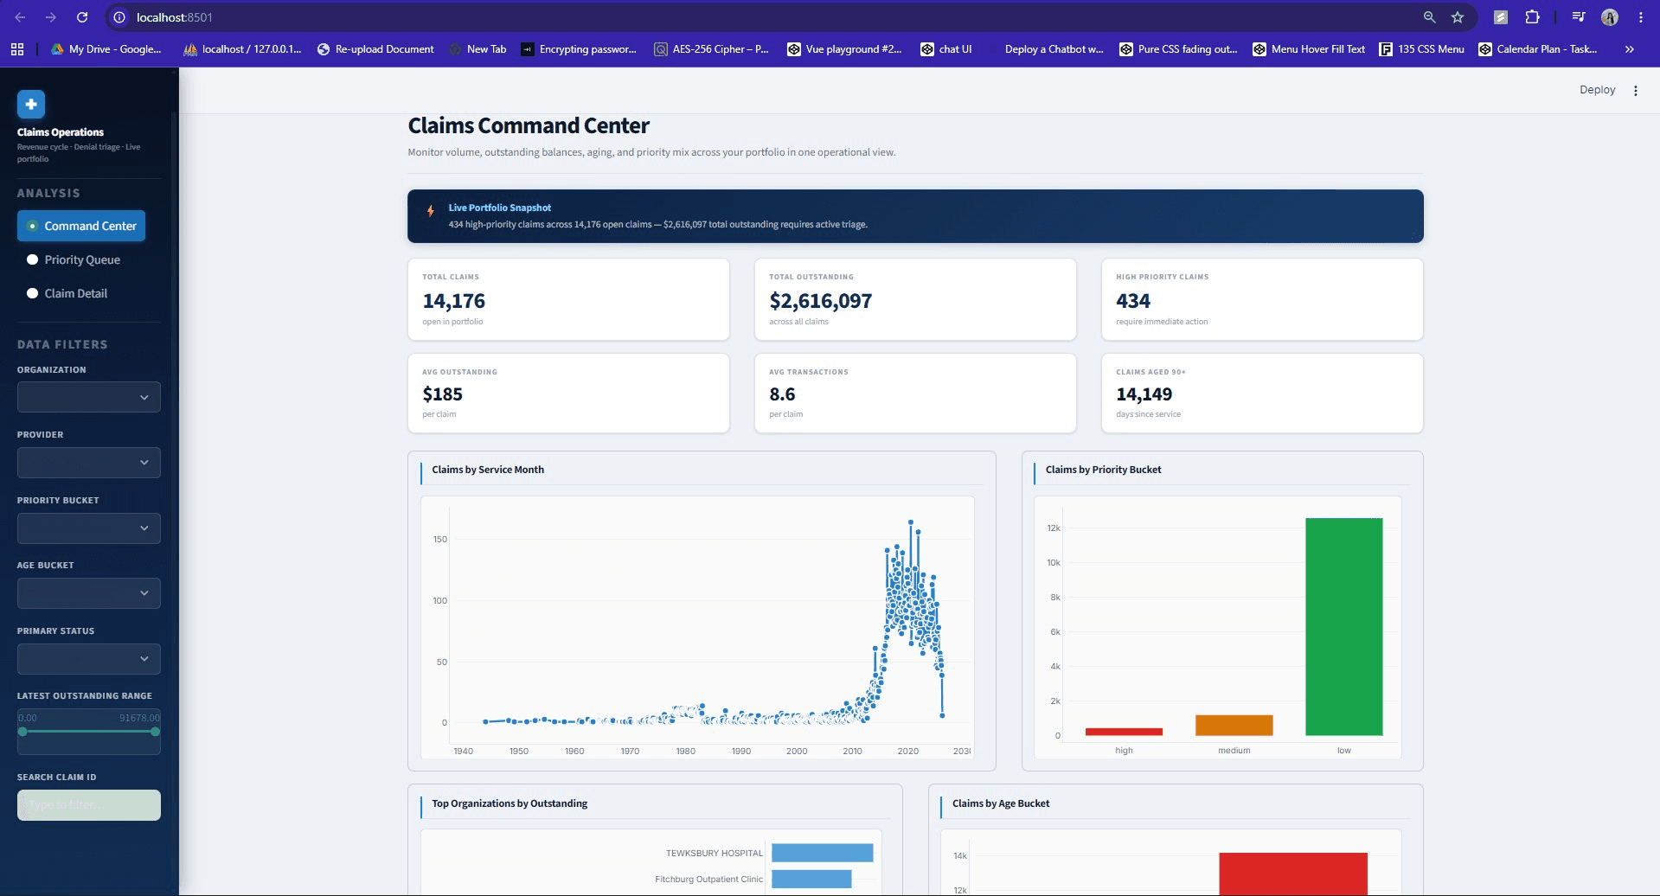Click the orange medium priority bar
The image size is (1660, 896).
tap(1234, 725)
